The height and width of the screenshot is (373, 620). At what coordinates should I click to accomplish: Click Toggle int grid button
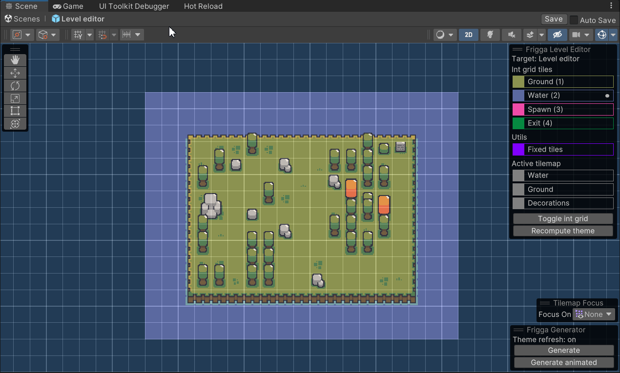click(563, 218)
